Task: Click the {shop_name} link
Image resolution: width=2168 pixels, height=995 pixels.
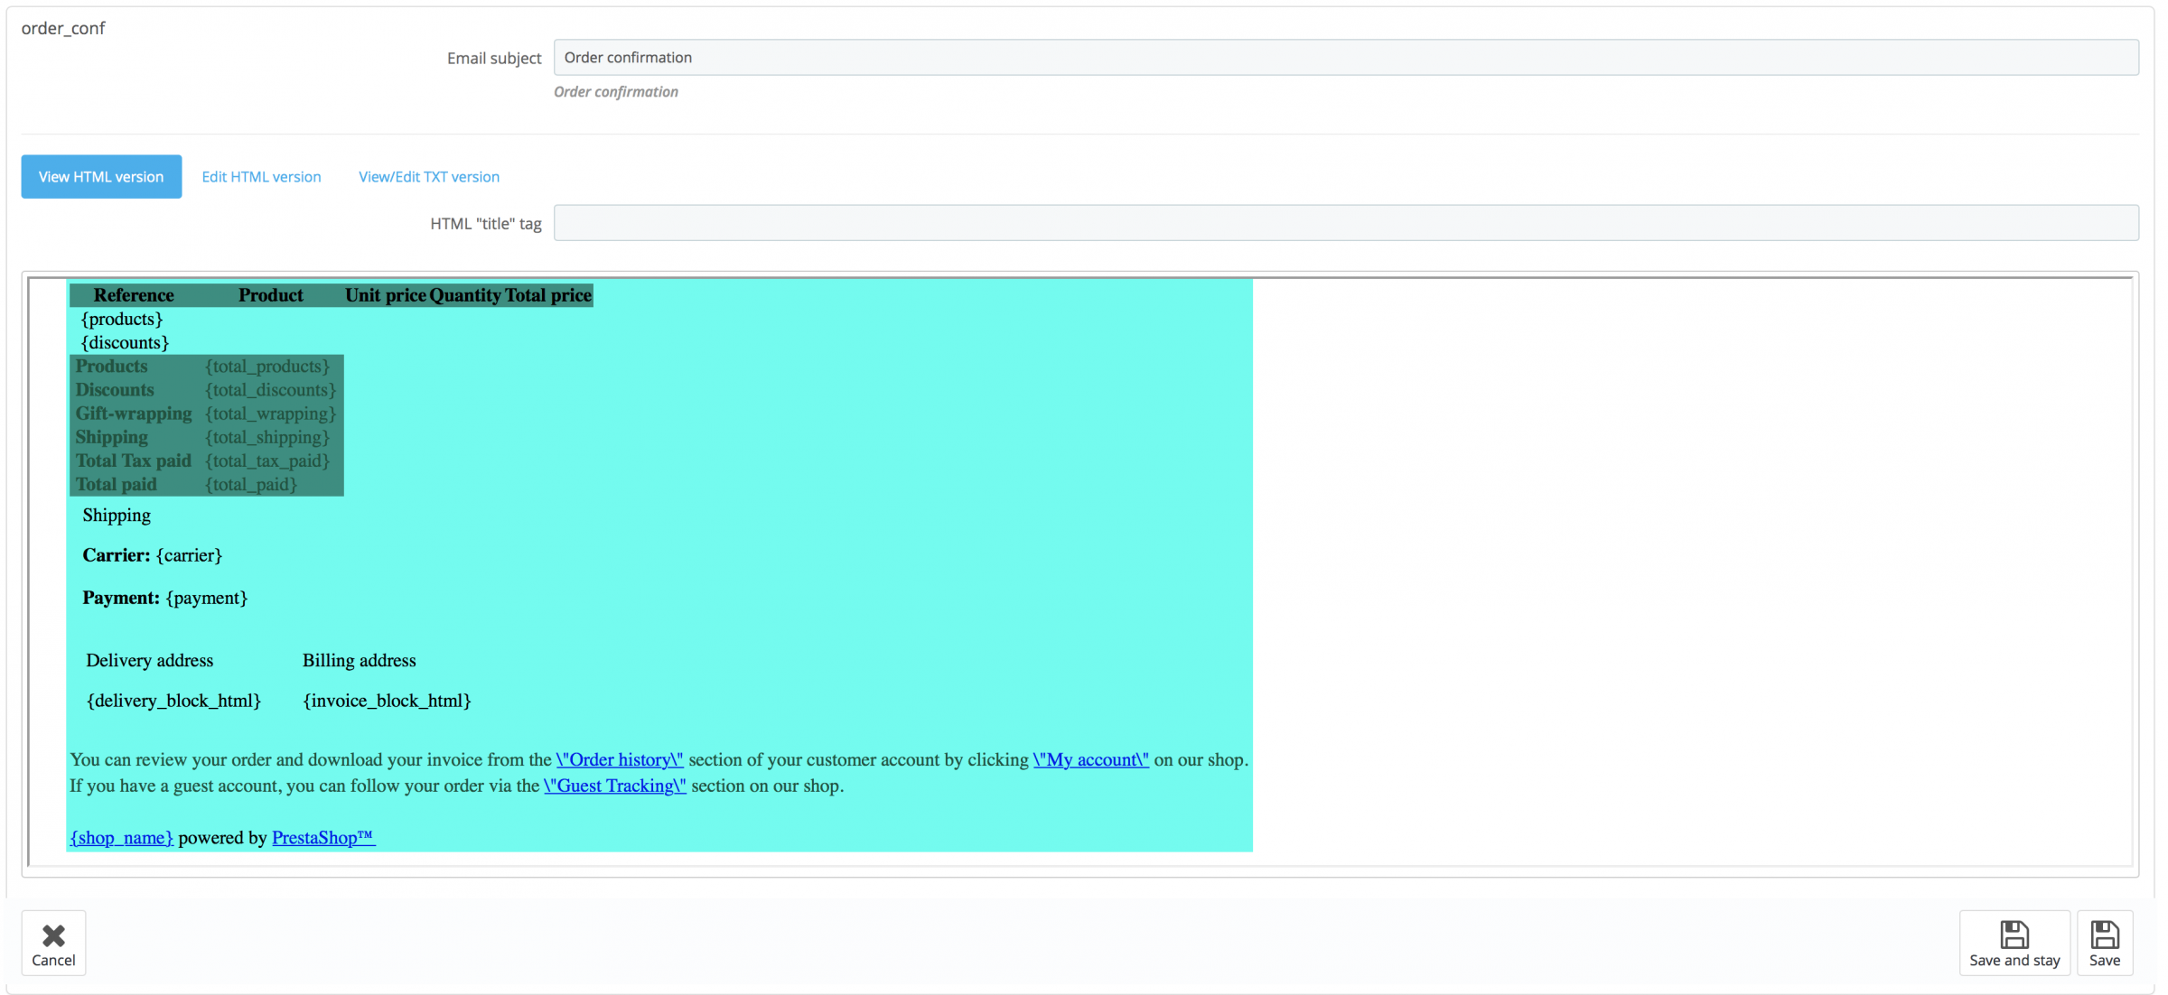Action: coord(122,838)
